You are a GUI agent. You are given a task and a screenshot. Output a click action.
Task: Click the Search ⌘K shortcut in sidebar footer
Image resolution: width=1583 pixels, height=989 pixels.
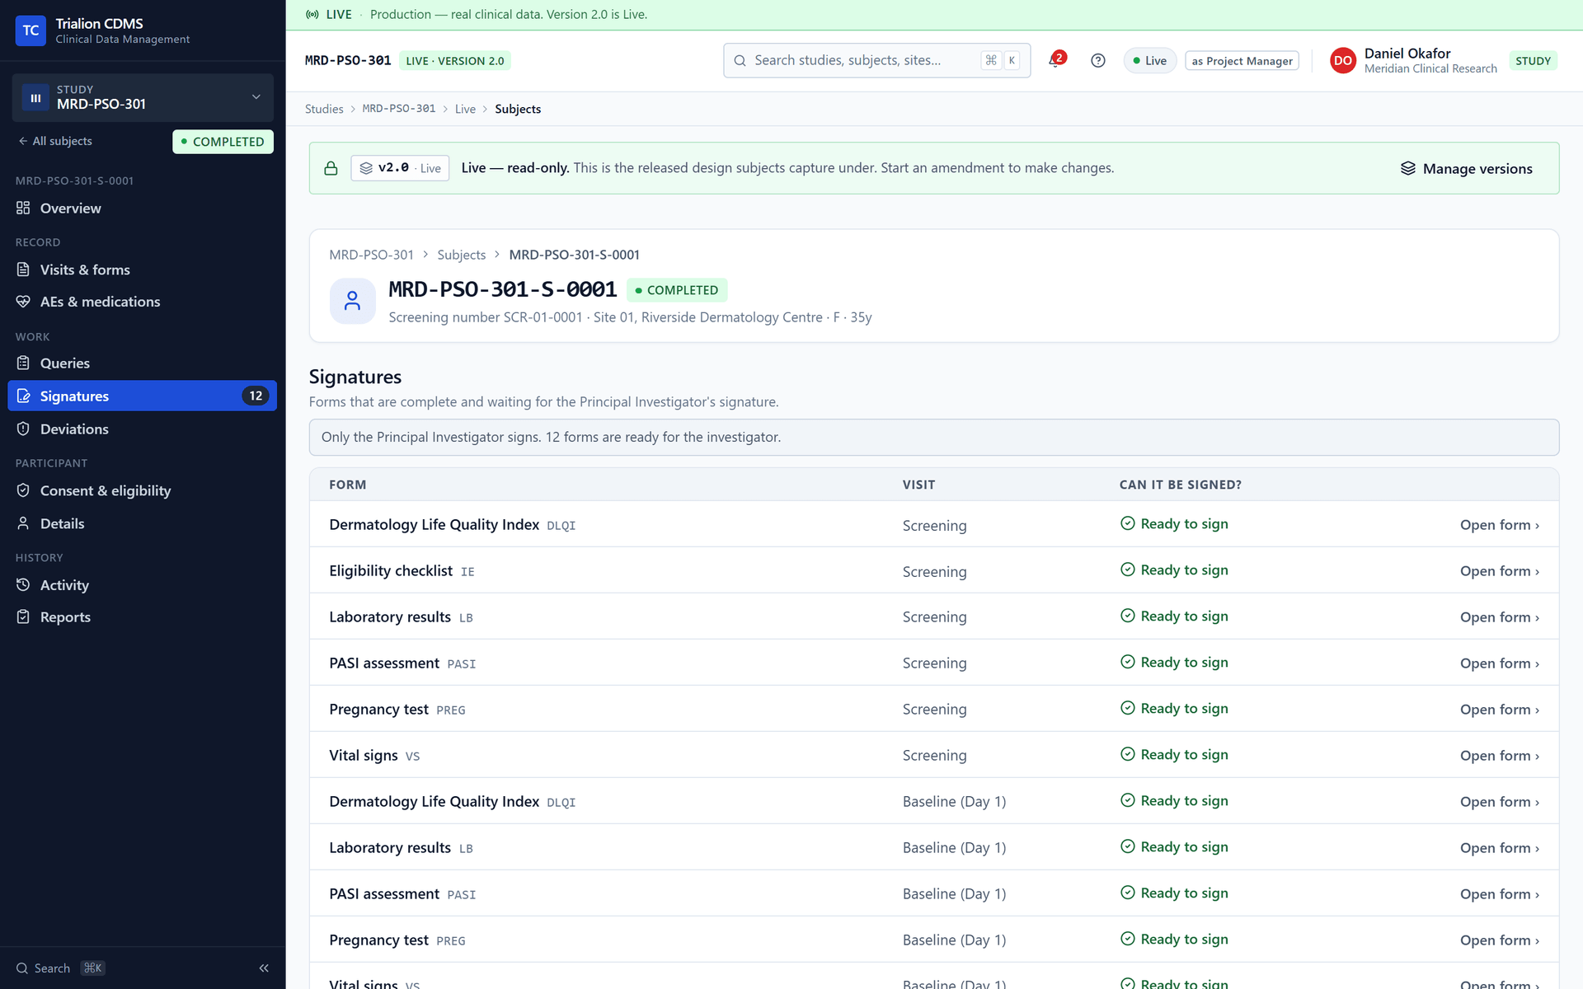[60, 968]
